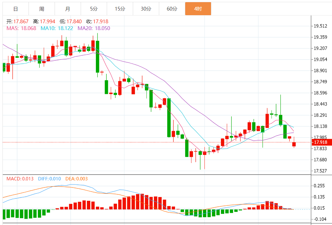Click the 17.833 price axis label
Viewport: 332px width, 225px height.
point(320,148)
